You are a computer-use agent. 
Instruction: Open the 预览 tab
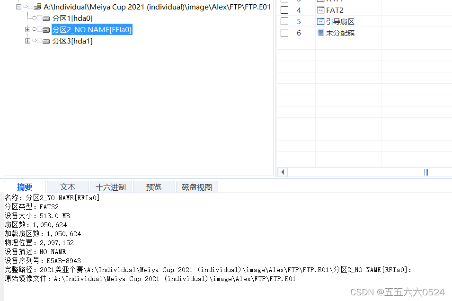154,187
